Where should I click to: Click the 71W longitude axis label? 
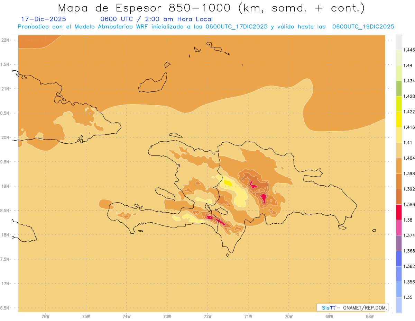click(248, 316)
